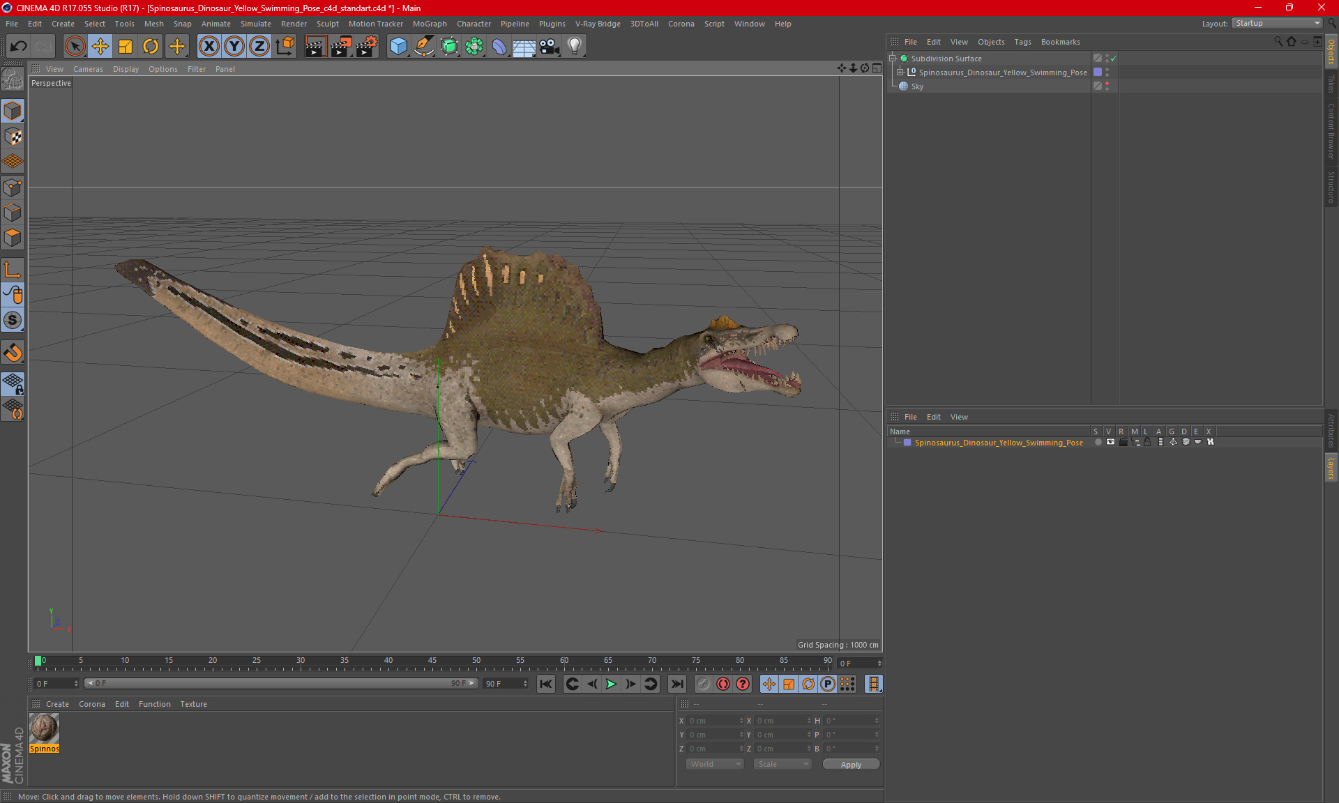Switch to Model mode

(x=13, y=111)
